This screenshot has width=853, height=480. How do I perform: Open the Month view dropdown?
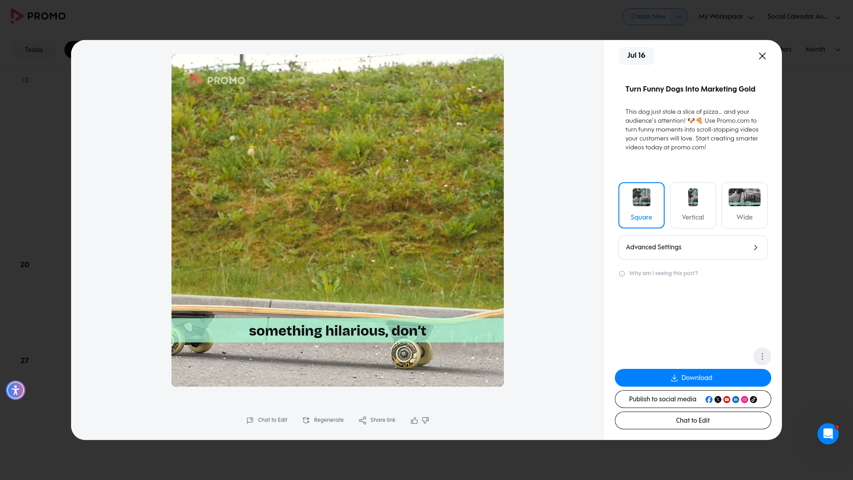click(823, 49)
